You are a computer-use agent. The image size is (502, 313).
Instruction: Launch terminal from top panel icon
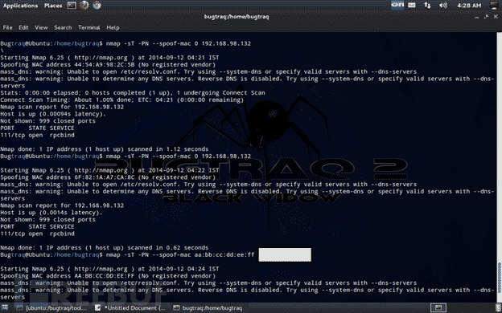tap(72, 5)
